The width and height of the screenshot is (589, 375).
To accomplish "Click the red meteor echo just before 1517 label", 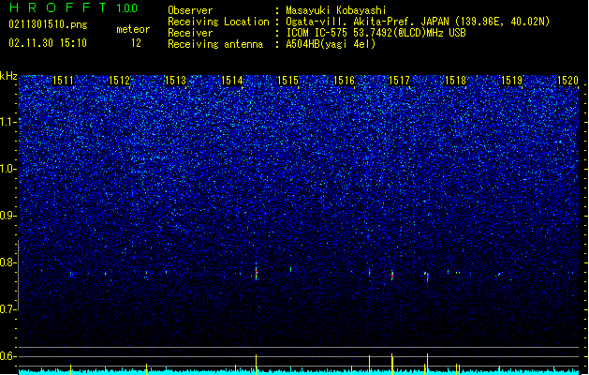I will [392, 275].
